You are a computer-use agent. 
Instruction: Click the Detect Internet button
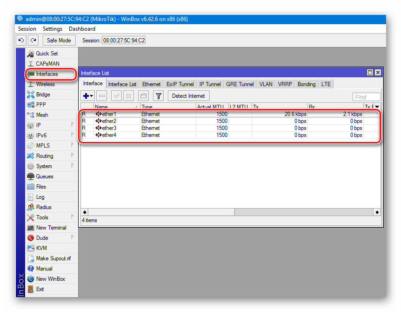tap(188, 96)
